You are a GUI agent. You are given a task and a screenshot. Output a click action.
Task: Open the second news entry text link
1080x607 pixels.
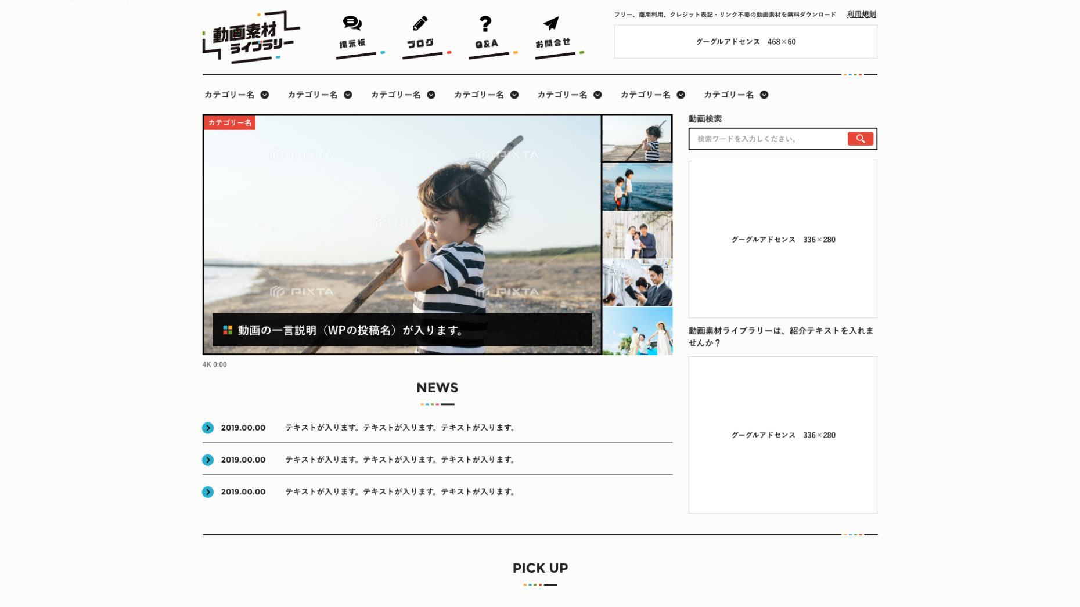[400, 460]
